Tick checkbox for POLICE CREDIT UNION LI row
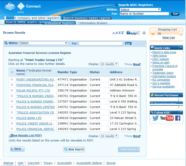Screen dimensions: 186x166 click(x=12, y=123)
